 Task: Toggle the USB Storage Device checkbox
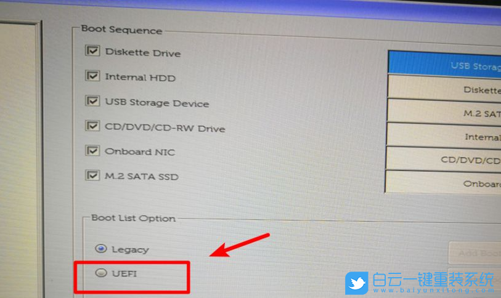92,101
